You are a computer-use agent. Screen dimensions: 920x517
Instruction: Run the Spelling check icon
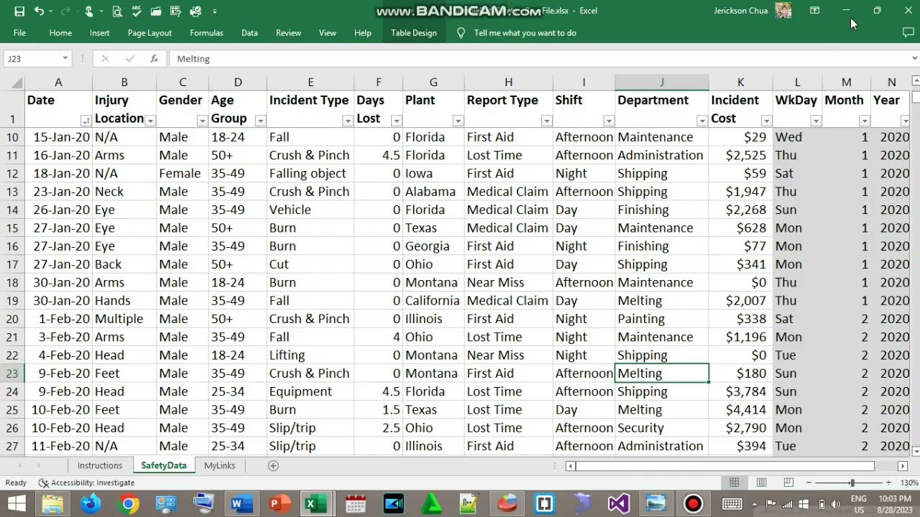(x=137, y=11)
